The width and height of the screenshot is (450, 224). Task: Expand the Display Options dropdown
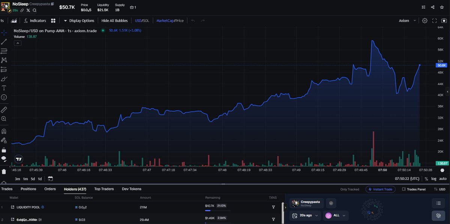[x=79, y=21]
